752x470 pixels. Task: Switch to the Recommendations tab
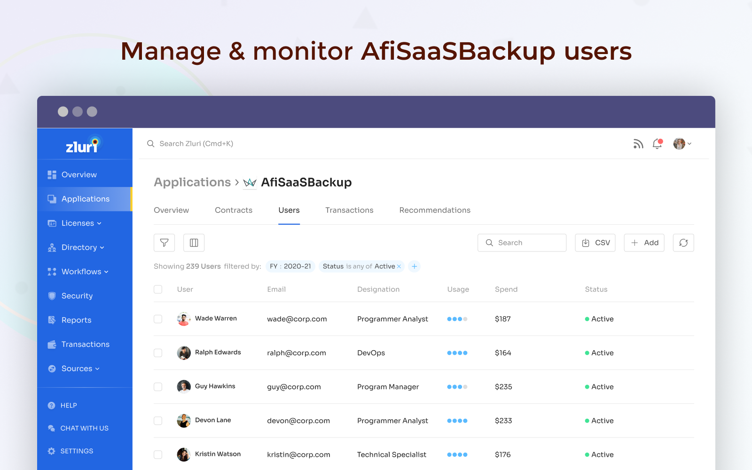(x=435, y=210)
